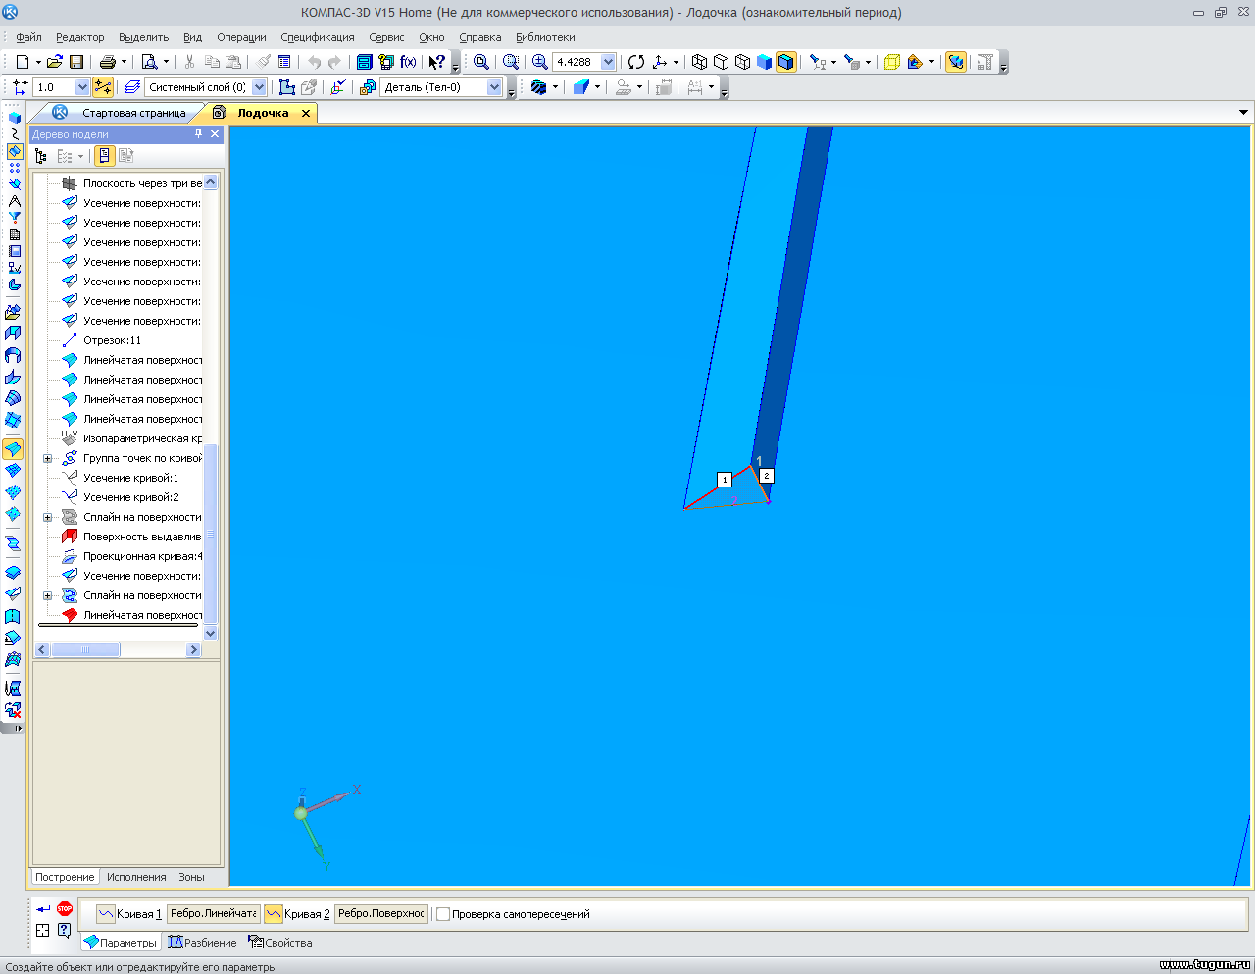Click point marker 2 in the viewport
Screen dimensions: 1255x974
click(x=767, y=476)
